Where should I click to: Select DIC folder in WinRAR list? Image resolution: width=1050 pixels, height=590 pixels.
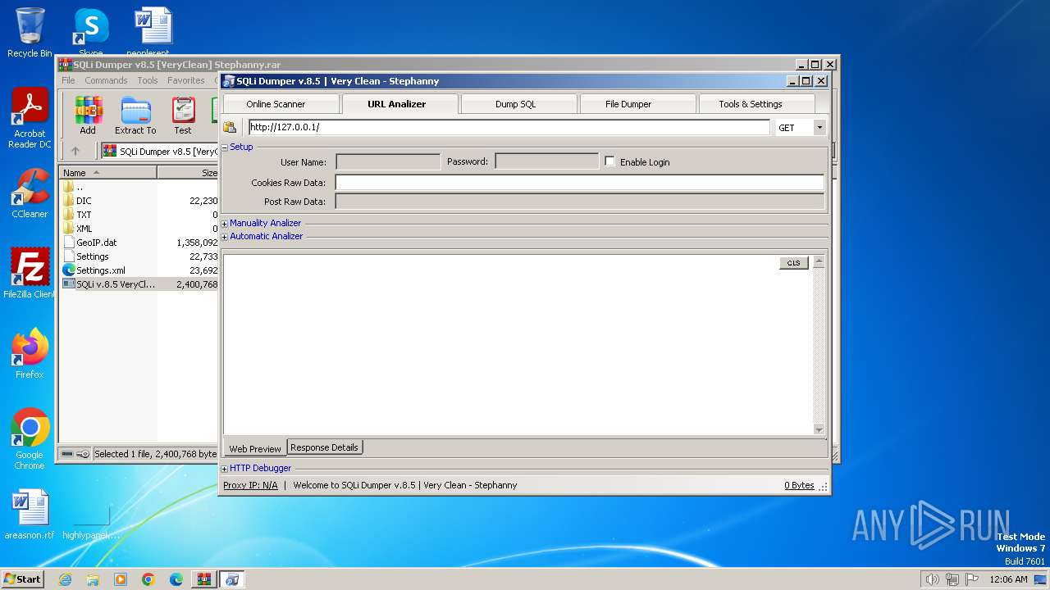[x=84, y=201]
